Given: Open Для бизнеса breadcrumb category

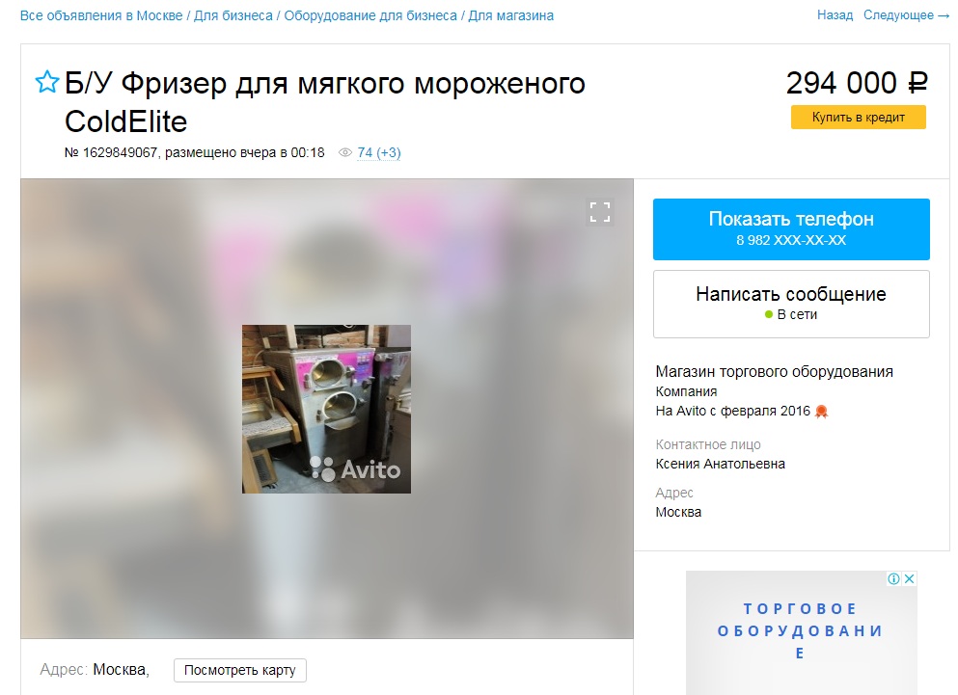Looking at the screenshot, I should 233,15.
